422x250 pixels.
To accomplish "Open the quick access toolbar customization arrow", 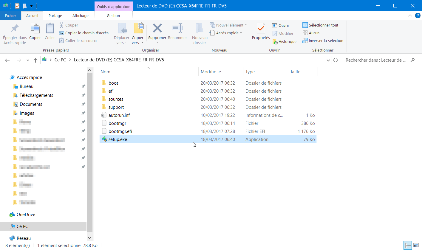I will 31,6.
